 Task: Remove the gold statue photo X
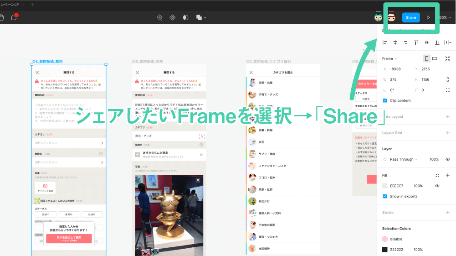coord(198,180)
